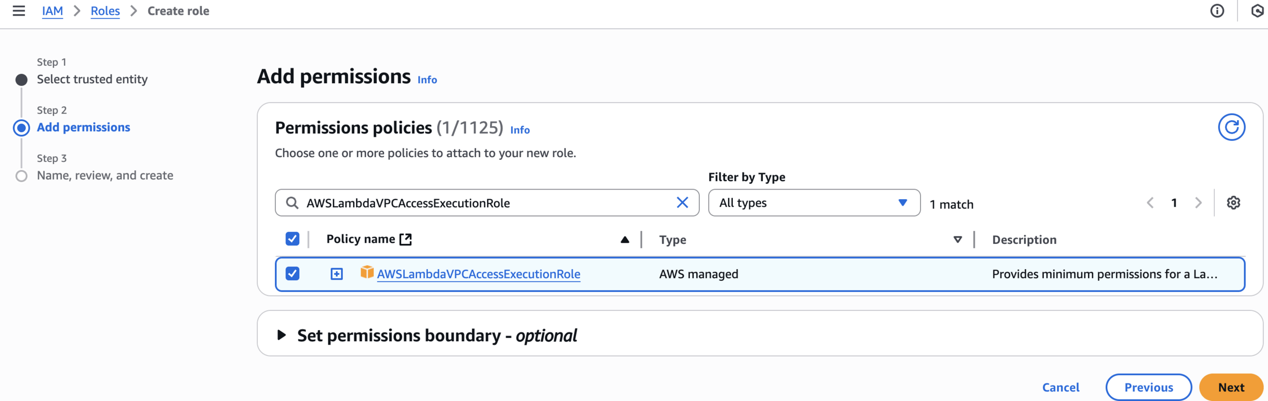Click the Description column header
Screen dimensions: 1268x401
[1024, 240]
